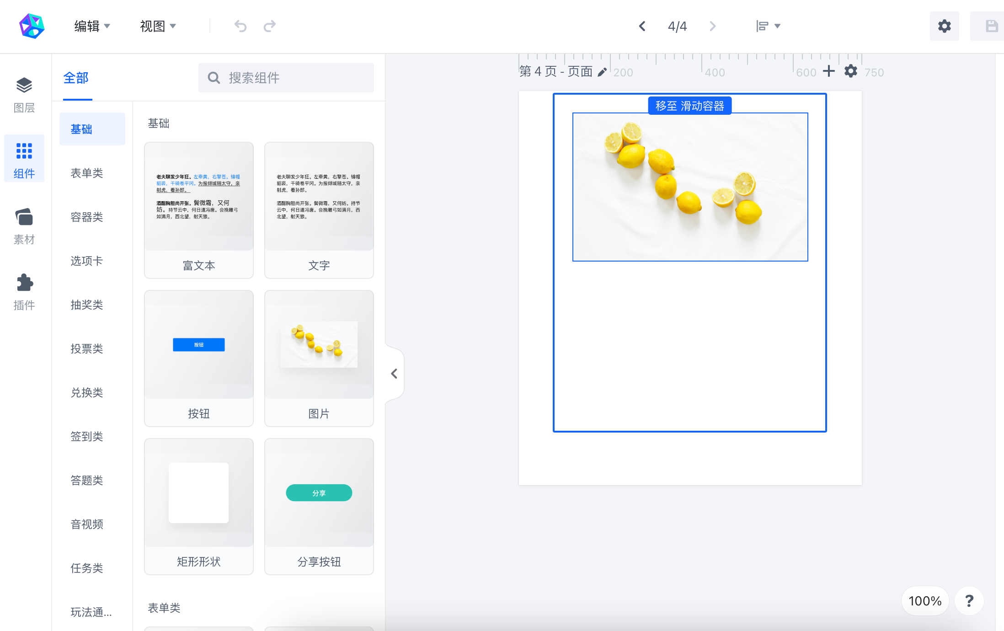Screen dimensions: 1004x631
Task: Open help question mark button
Action: (969, 600)
